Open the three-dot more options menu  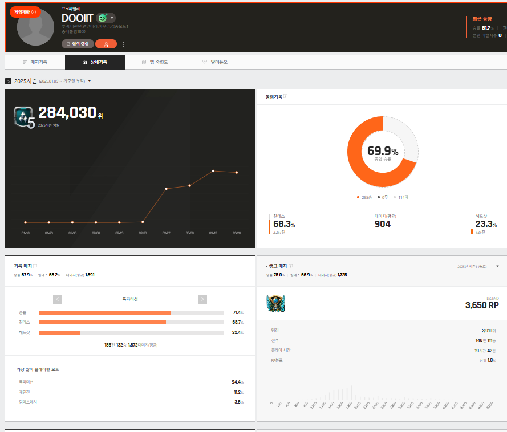click(123, 44)
